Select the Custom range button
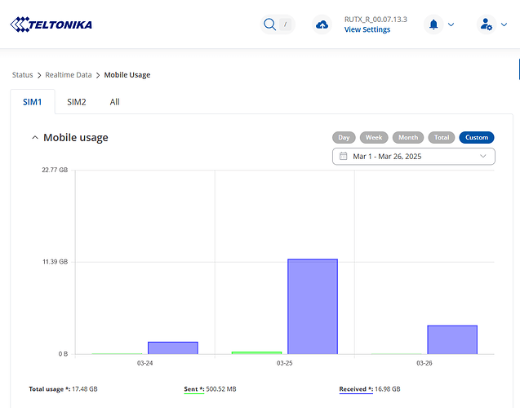Image resolution: width=520 pixels, height=408 pixels. (477, 137)
